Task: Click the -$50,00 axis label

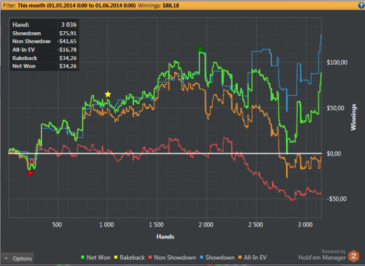Action: tap(337, 199)
